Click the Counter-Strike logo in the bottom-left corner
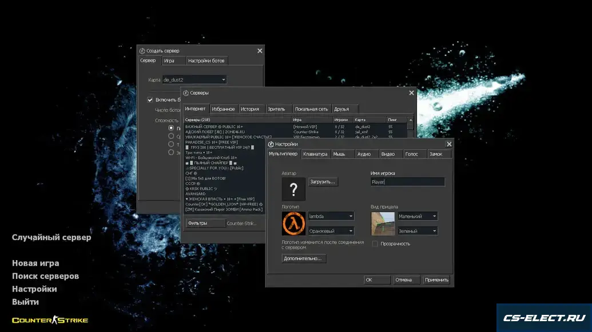592x332 pixels. tap(50, 320)
